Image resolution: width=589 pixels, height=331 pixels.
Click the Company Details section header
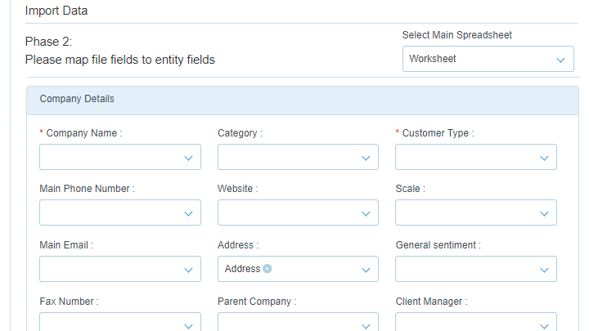click(x=303, y=101)
